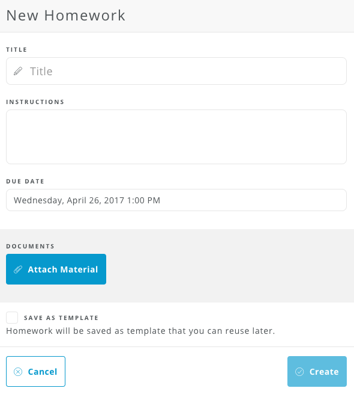Click the TITLE field label
This screenshot has width=354, height=394.
coord(17,49)
